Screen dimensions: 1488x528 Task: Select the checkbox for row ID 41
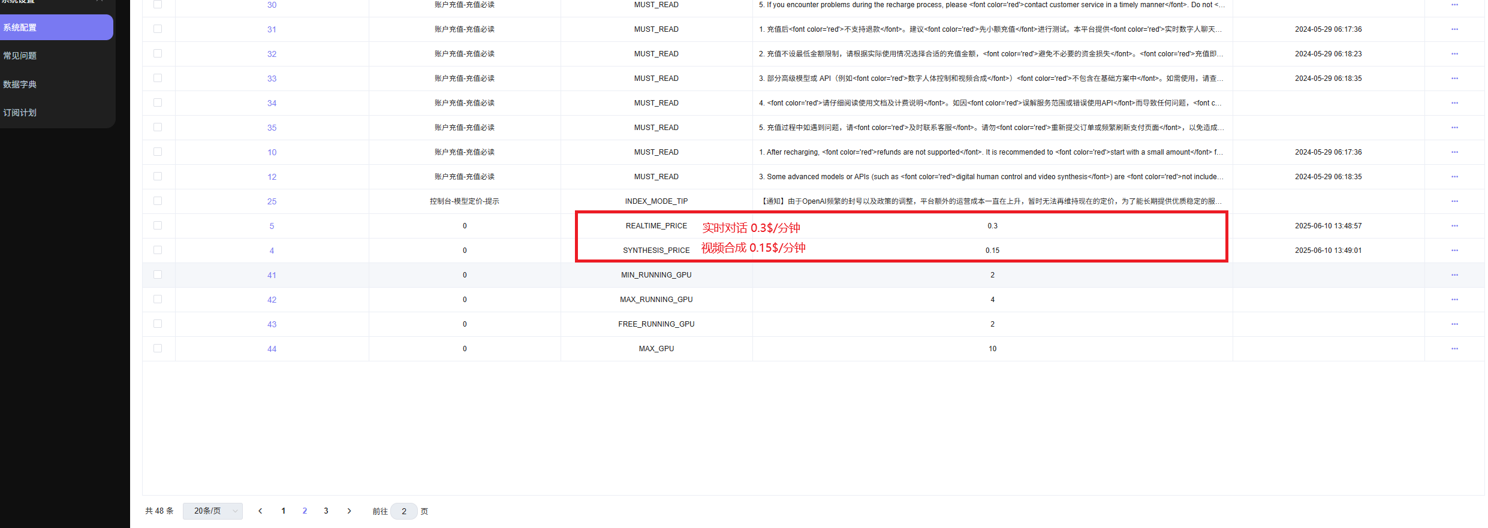coord(158,274)
